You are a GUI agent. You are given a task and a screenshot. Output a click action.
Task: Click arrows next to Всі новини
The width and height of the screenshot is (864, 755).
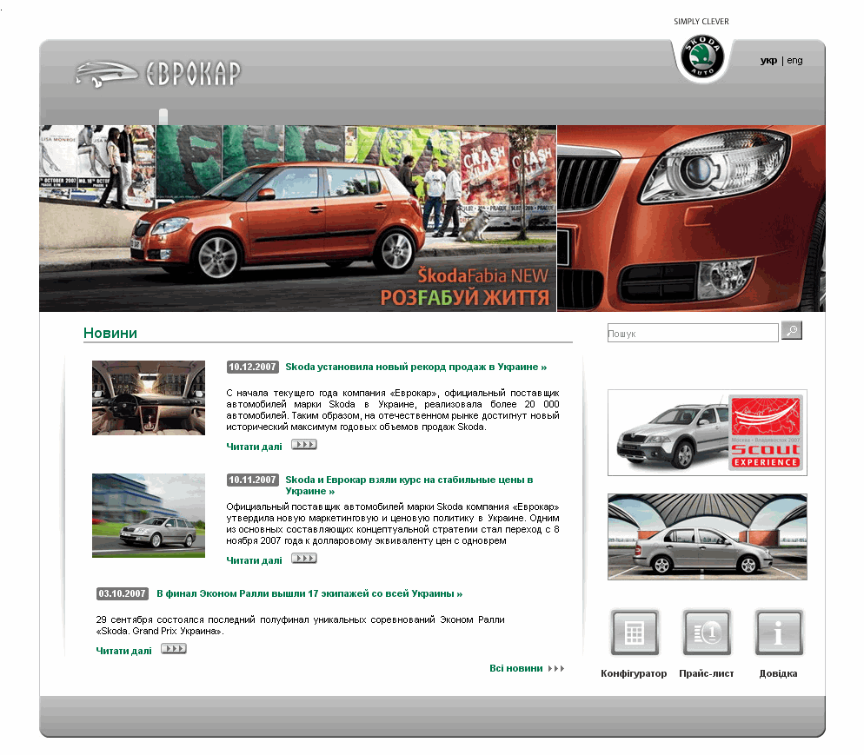tap(556, 668)
